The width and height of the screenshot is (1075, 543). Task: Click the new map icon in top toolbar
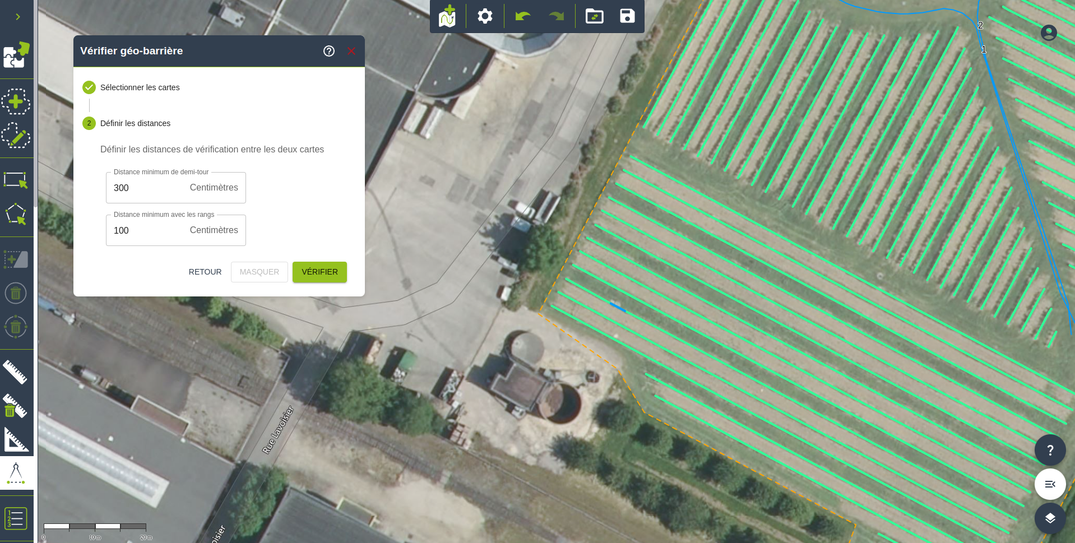[447, 16]
